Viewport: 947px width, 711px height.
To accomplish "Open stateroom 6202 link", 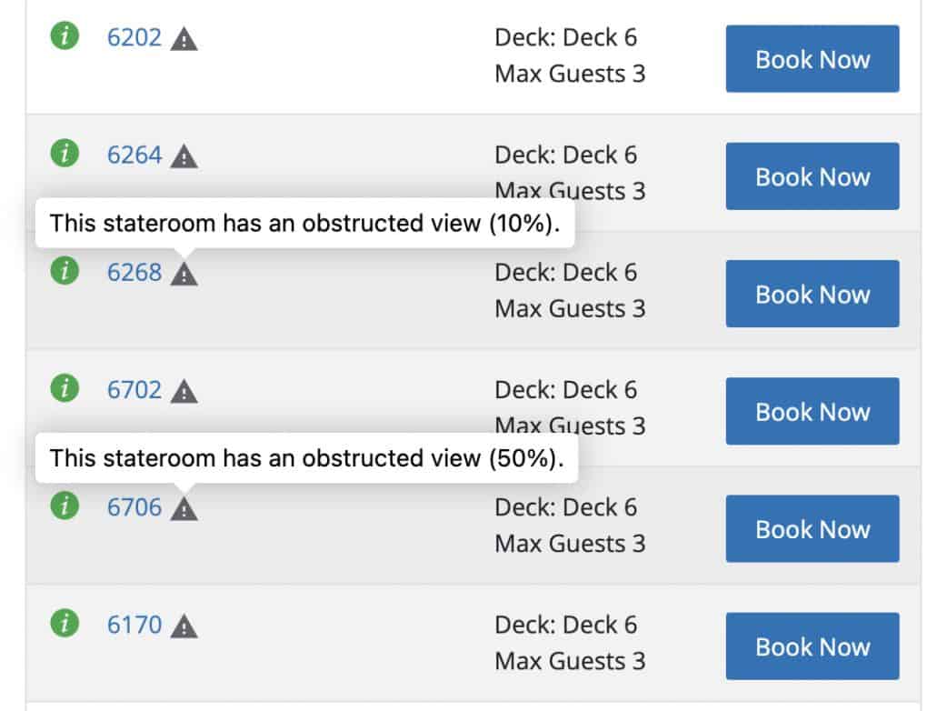I will [x=135, y=37].
